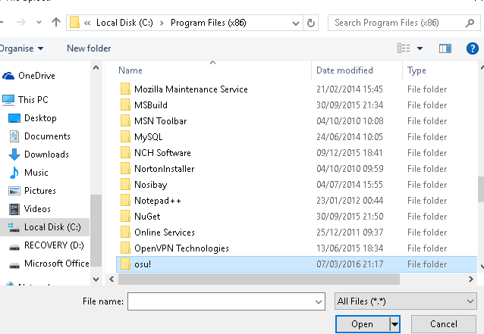Select Program Files (x86) breadcrumb
The image size is (484, 334).
[209, 23]
